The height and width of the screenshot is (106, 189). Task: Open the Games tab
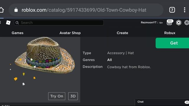(18, 33)
